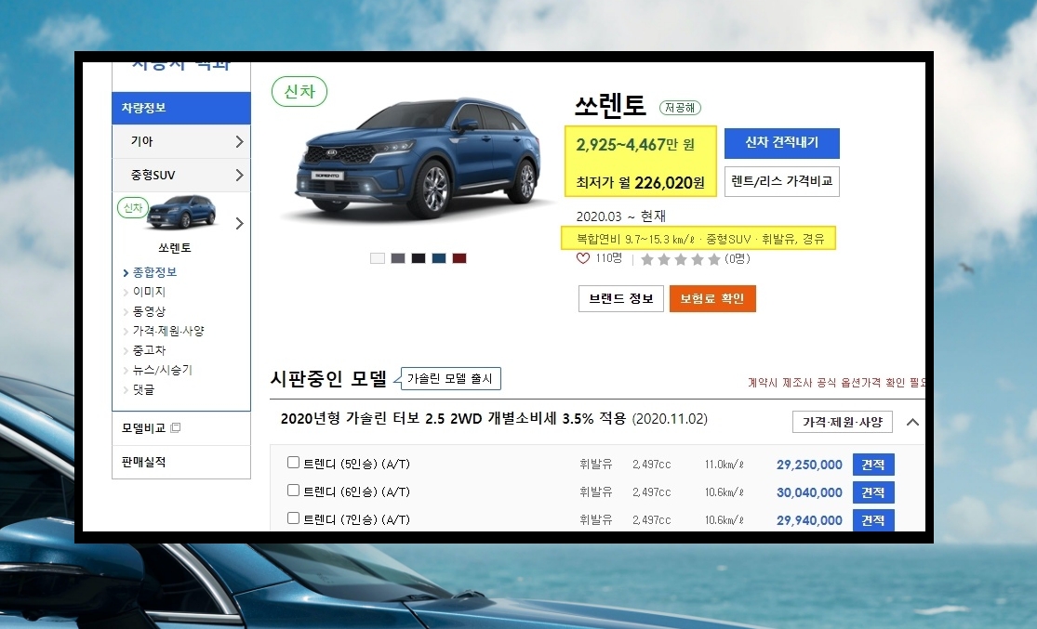The image size is (1037, 629).
Task: Open 동영상 in sidebar menu
Action: 149,311
